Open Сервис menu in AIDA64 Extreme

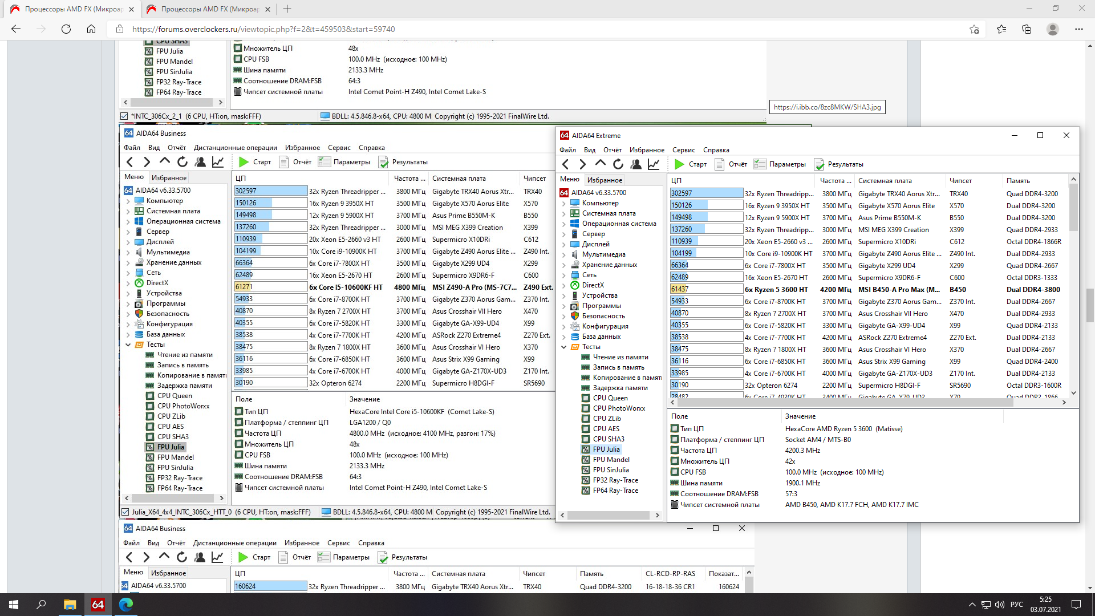pyautogui.click(x=683, y=150)
